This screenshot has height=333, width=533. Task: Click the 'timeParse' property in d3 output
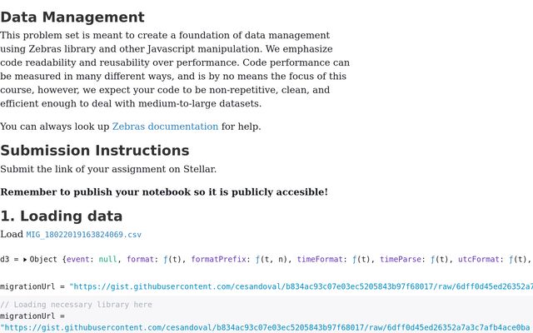click(401, 259)
